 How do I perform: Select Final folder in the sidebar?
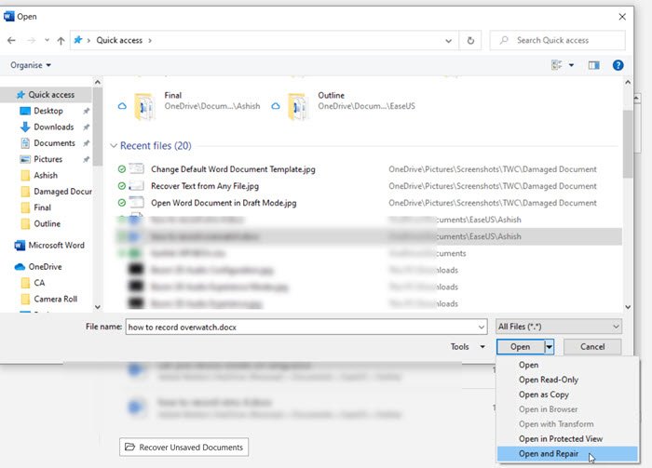coord(42,207)
